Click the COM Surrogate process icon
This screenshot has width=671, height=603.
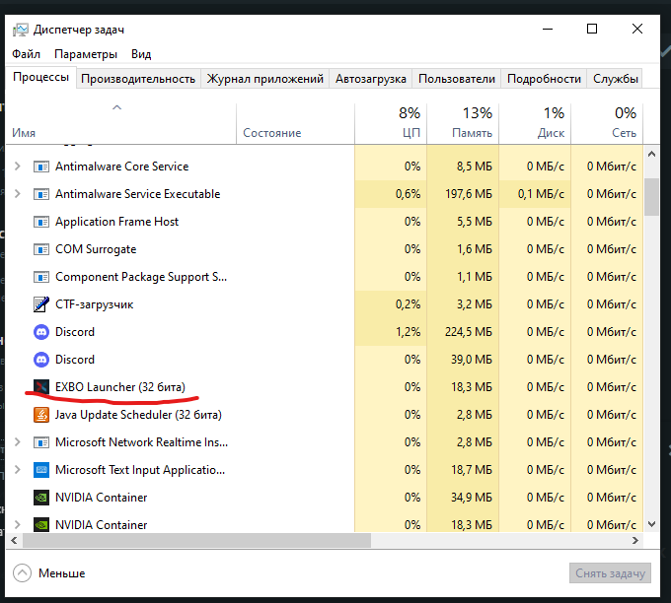(41, 249)
